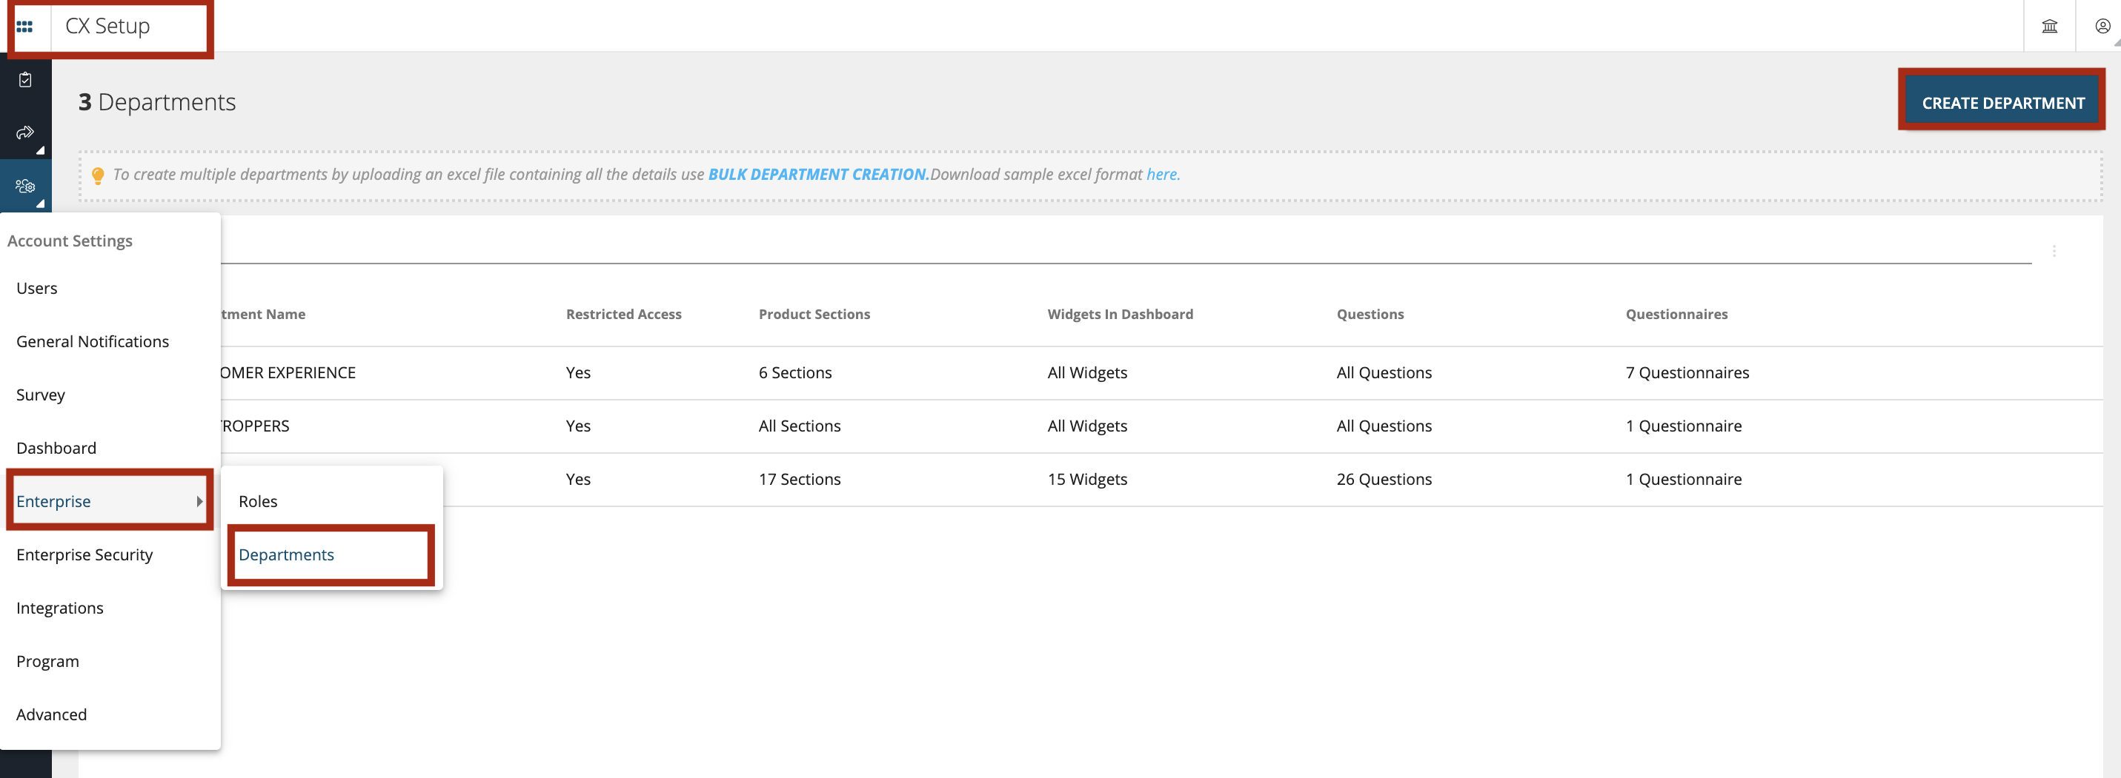Open the department row ending in ROPPERS
The height and width of the screenshot is (778, 2121).
click(x=1161, y=426)
